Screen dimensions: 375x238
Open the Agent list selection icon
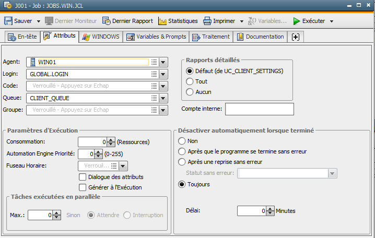coord(154,62)
